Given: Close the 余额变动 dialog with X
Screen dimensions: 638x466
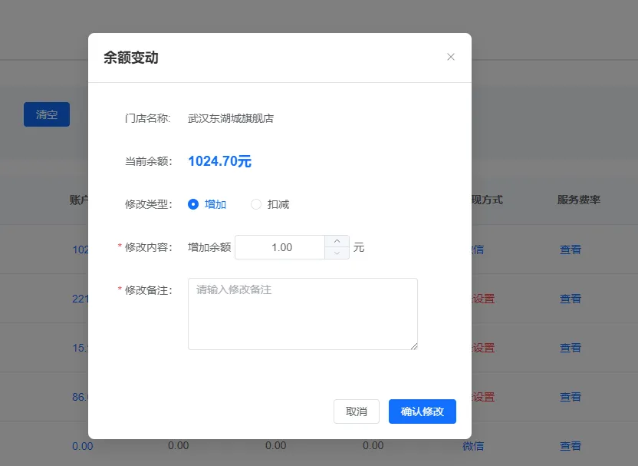Looking at the screenshot, I should point(450,57).
